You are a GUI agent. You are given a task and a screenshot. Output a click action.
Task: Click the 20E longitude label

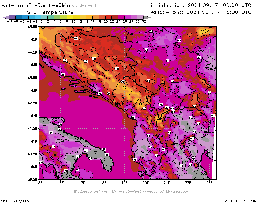[146, 183]
